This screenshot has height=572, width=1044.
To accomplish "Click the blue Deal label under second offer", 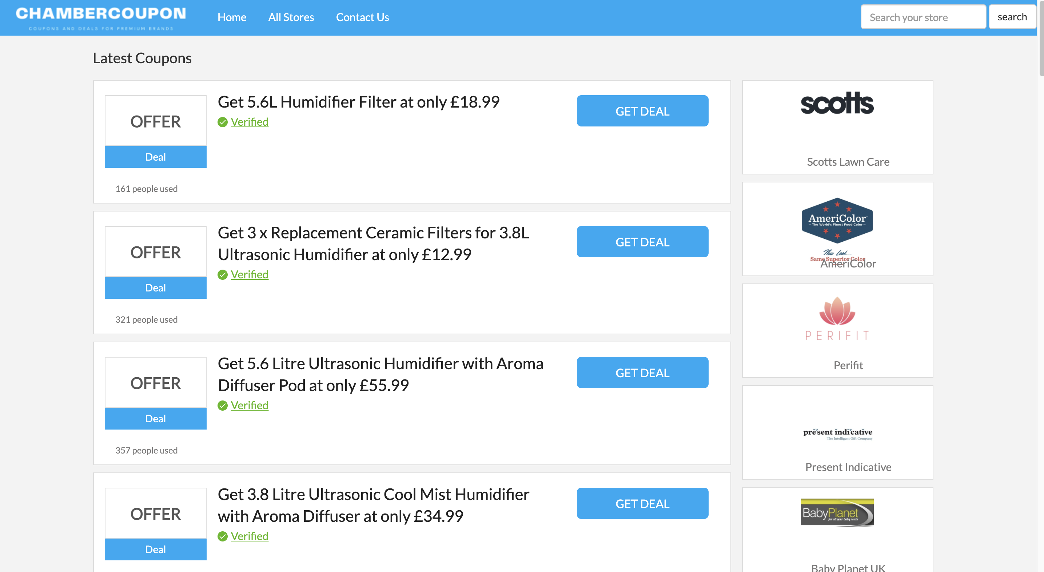I will pyautogui.click(x=155, y=288).
